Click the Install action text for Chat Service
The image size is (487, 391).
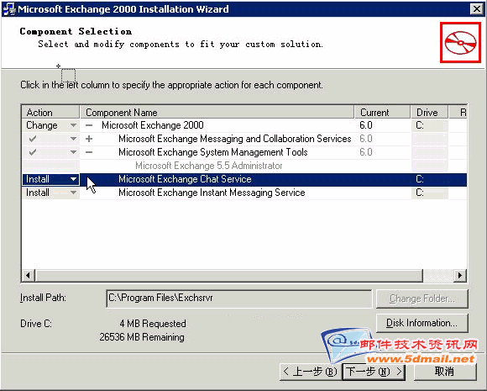pyautogui.click(x=38, y=179)
